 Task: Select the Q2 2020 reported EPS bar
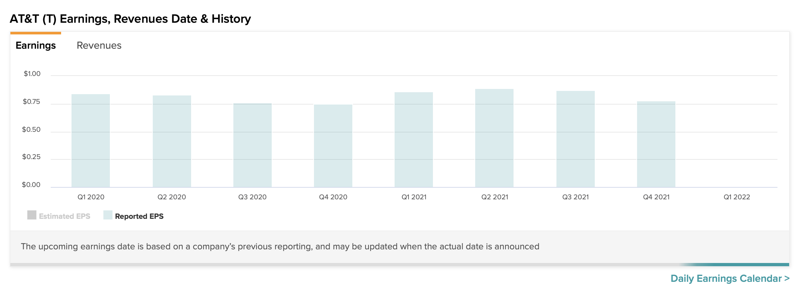(172, 141)
